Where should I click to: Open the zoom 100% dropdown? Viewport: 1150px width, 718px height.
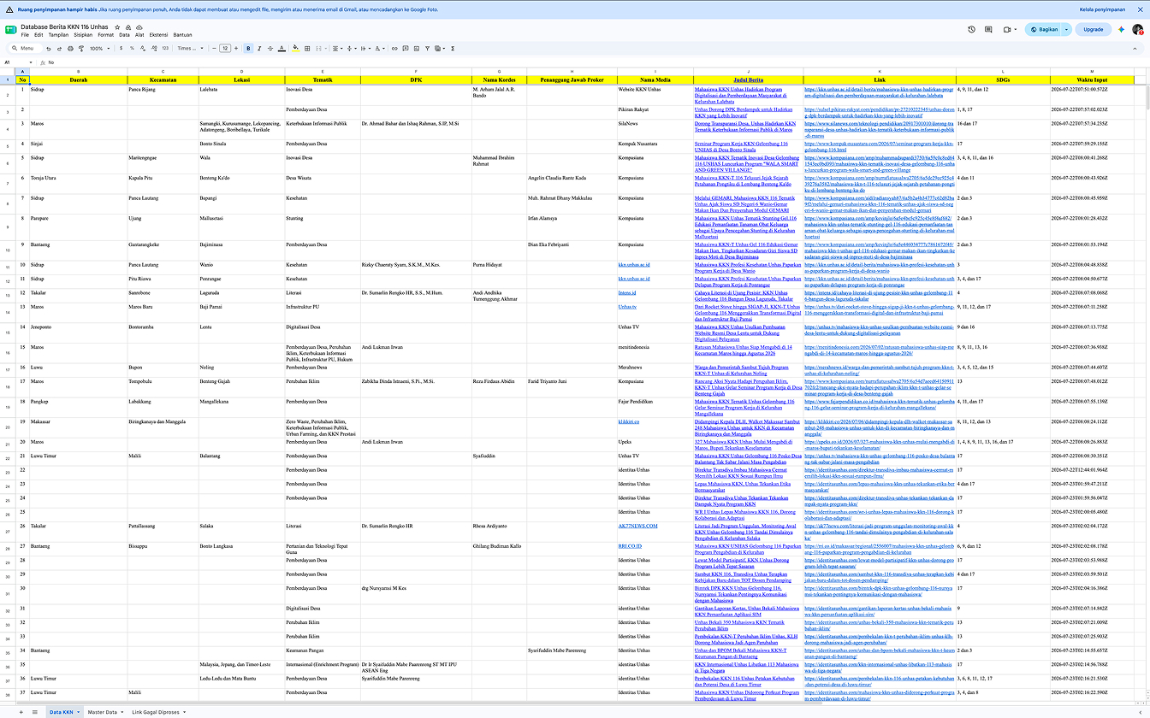tap(100, 49)
